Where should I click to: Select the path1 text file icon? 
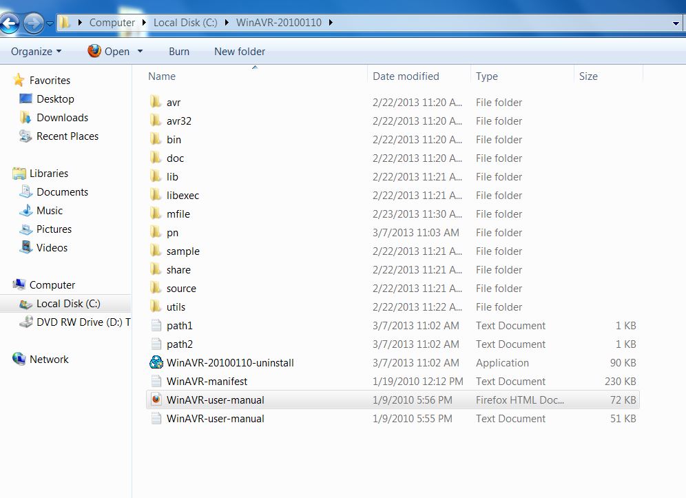156,325
